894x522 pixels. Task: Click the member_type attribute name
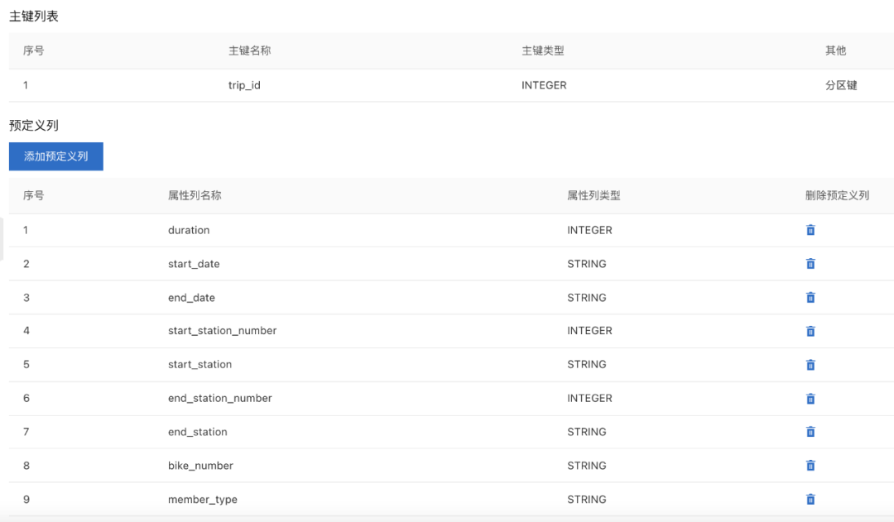(x=203, y=500)
